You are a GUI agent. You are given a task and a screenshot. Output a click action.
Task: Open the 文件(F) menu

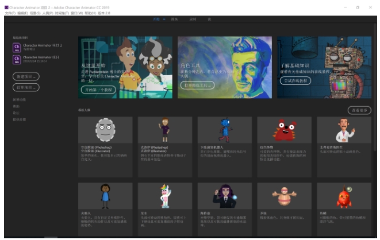coord(10,13)
